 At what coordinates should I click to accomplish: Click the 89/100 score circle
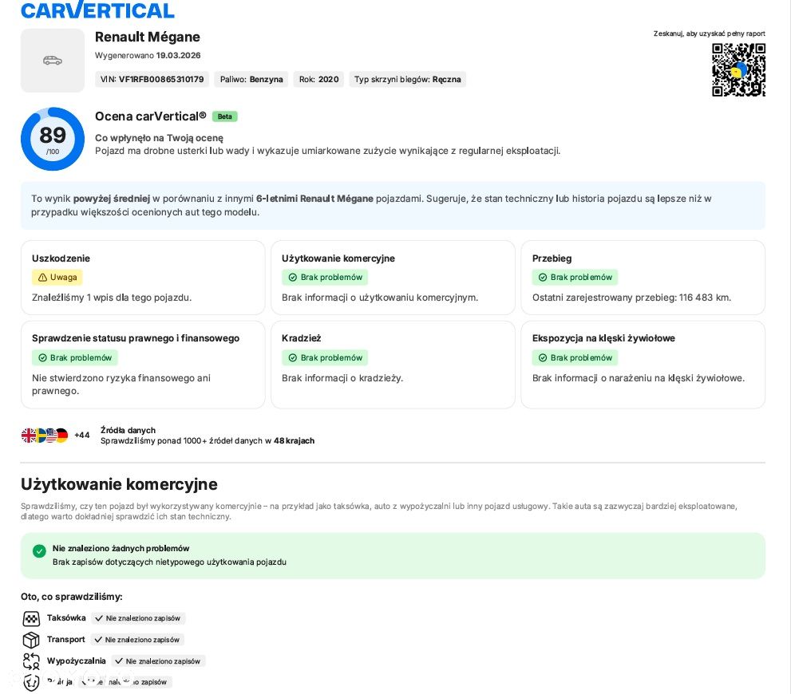[x=53, y=139]
